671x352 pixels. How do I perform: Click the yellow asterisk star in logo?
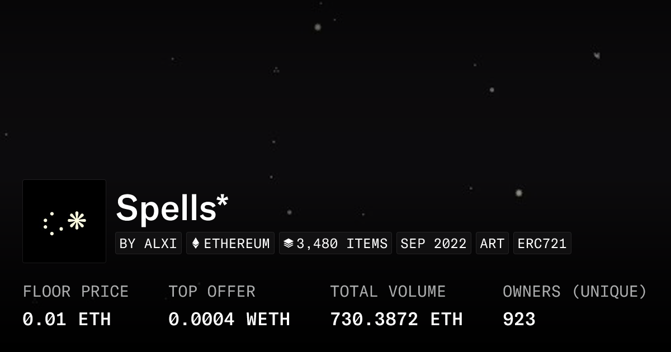coord(77,221)
